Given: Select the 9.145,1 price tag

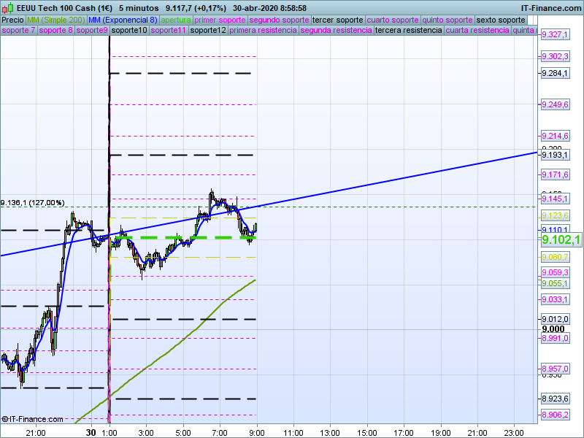Looking at the screenshot, I should [x=555, y=199].
